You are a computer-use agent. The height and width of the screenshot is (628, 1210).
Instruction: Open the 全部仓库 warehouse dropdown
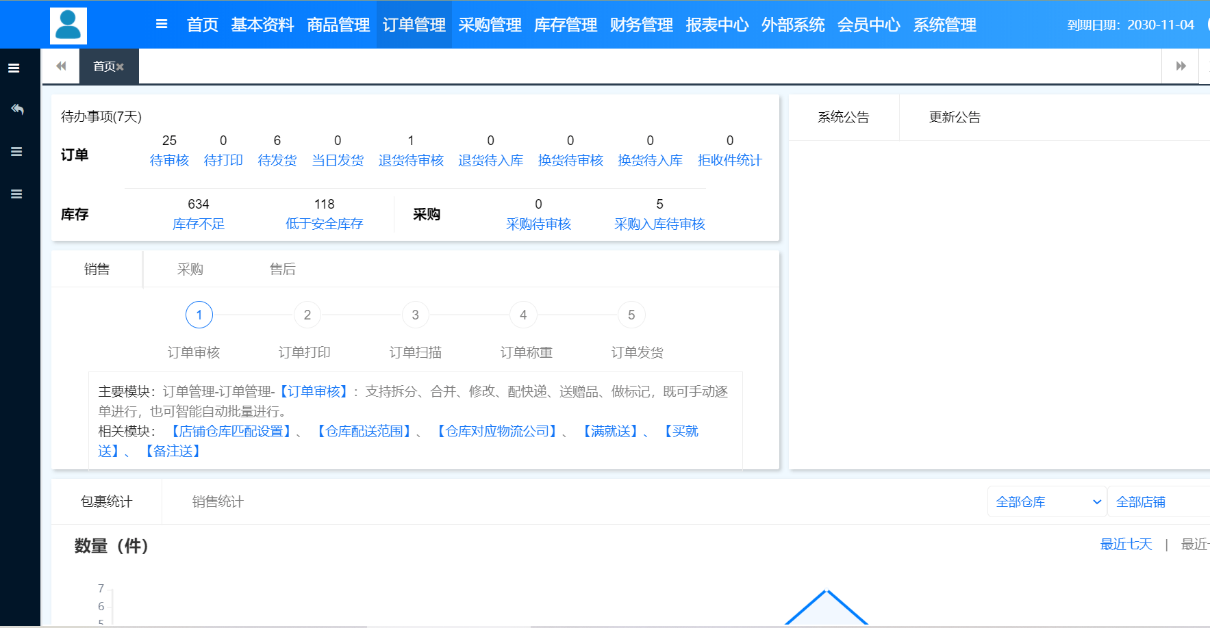(x=1046, y=501)
